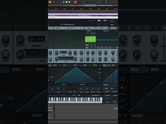
Task: Open the Forward LFO direction dropdown
Action: tap(82, 84)
